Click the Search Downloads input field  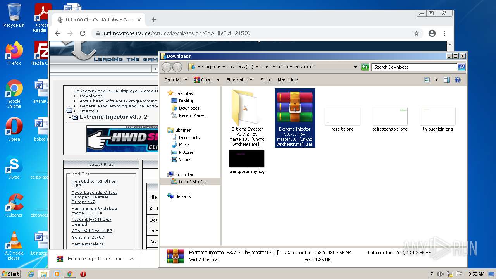(414, 67)
